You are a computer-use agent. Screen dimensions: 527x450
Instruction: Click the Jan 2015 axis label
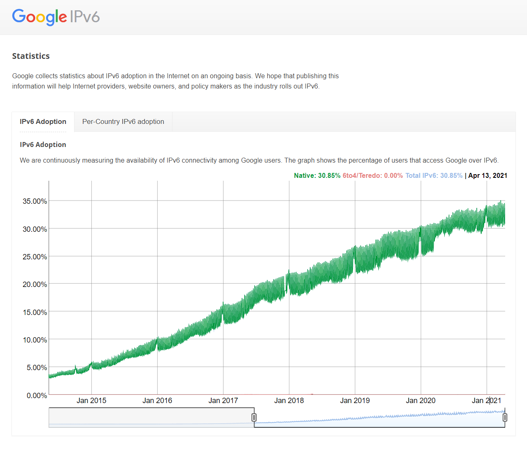click(91, 401)
